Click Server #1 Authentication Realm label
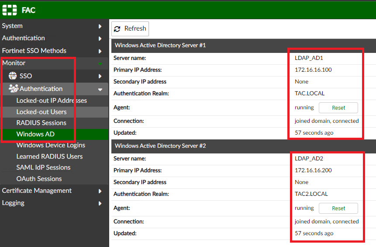The height and width of the screenshot is (247, 376). [x=141, y=94]
